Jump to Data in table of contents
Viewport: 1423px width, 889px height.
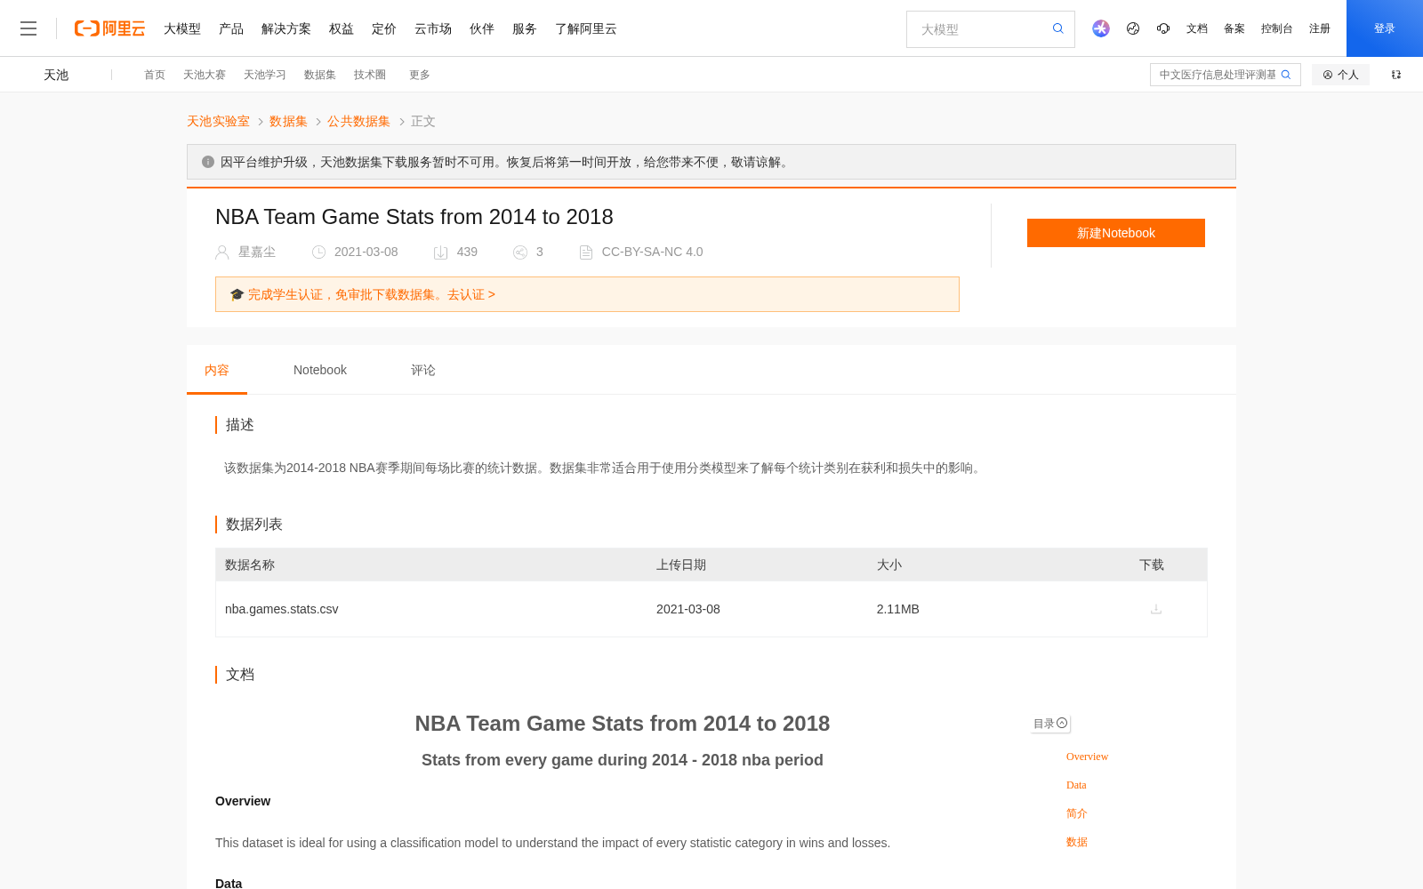point(1076,785)
